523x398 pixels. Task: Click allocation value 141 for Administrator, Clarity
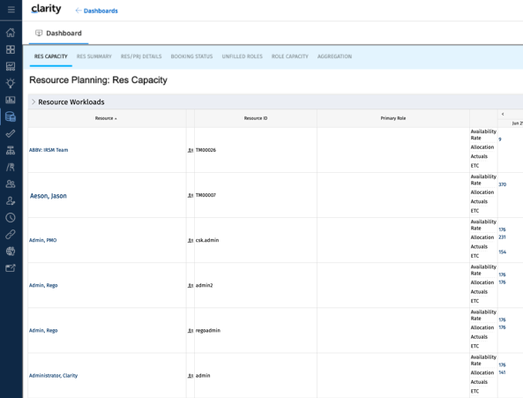[502, 372]
